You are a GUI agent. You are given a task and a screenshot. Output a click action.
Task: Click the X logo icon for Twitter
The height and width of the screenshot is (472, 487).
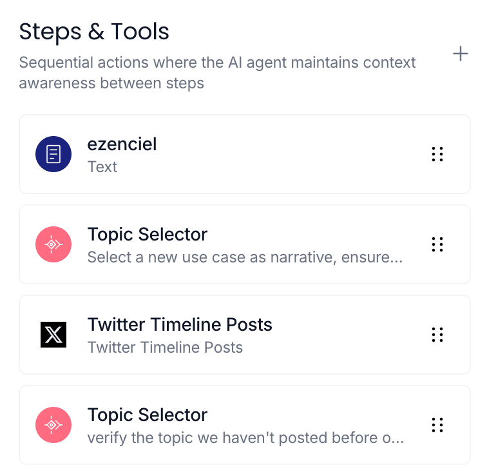pos(53,335)
